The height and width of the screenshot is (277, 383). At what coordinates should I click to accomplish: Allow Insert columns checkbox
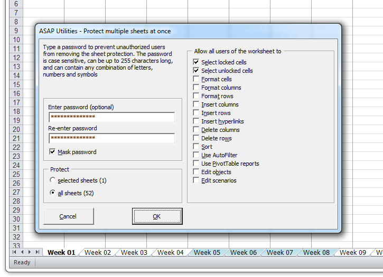pos(196,104)
